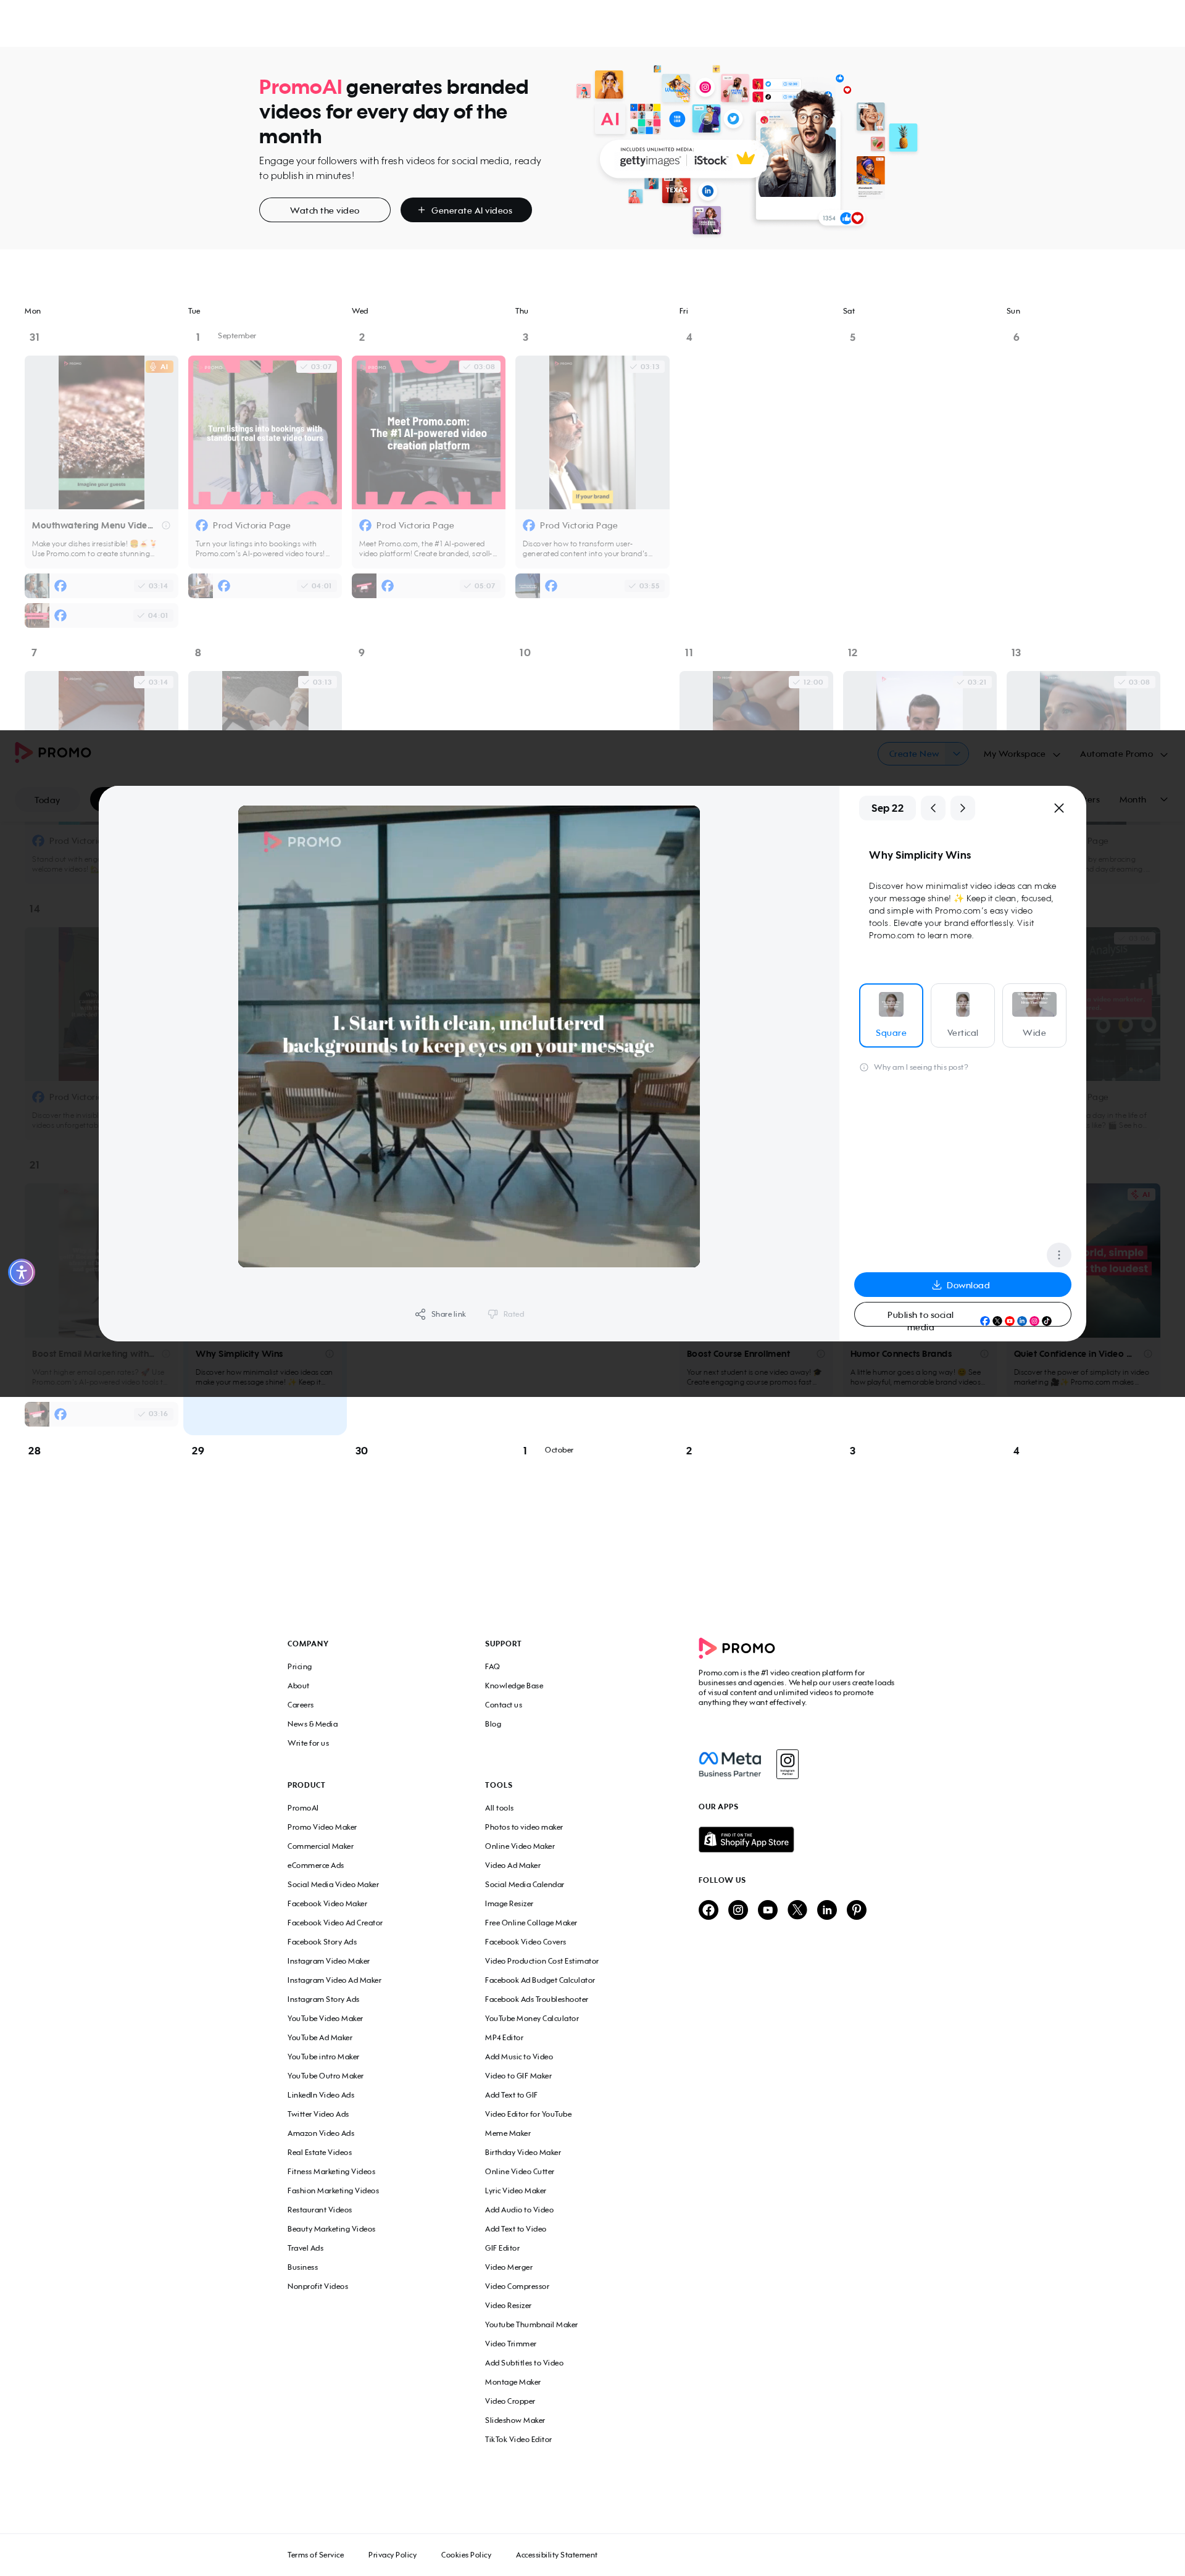This screenshot has width=1185, height=2576.
Task: Open FAQ in the footer Support menu
Action: [x=492, y=1666]
